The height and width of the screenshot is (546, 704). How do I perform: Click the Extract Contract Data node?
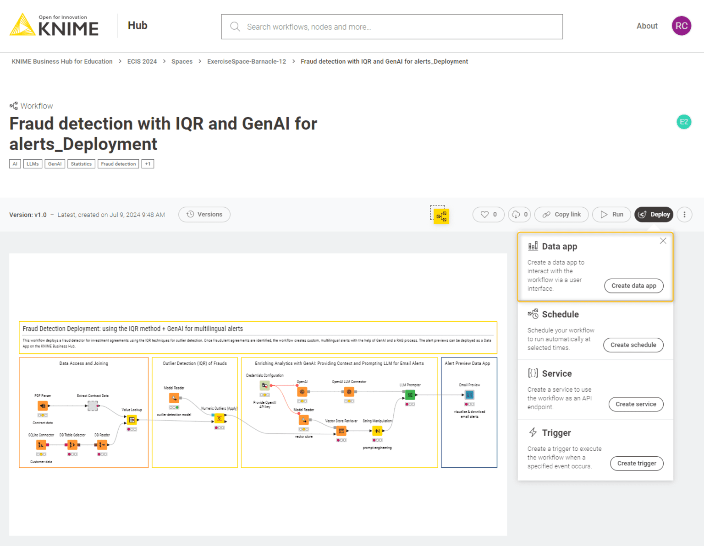93,406
